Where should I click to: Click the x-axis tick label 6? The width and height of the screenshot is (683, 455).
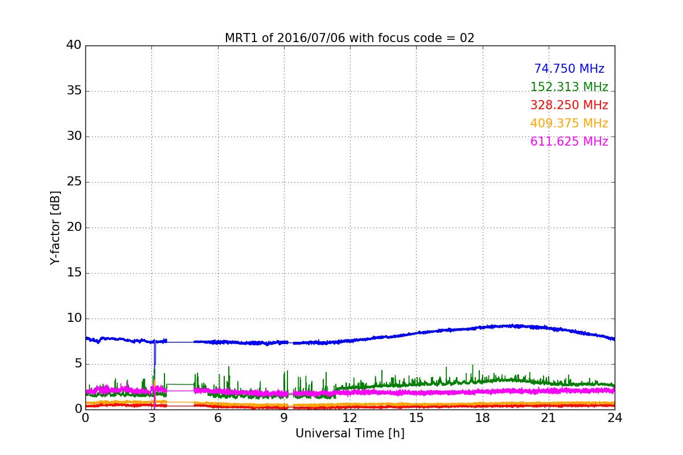pyautogui.click(x=217, y=417)
